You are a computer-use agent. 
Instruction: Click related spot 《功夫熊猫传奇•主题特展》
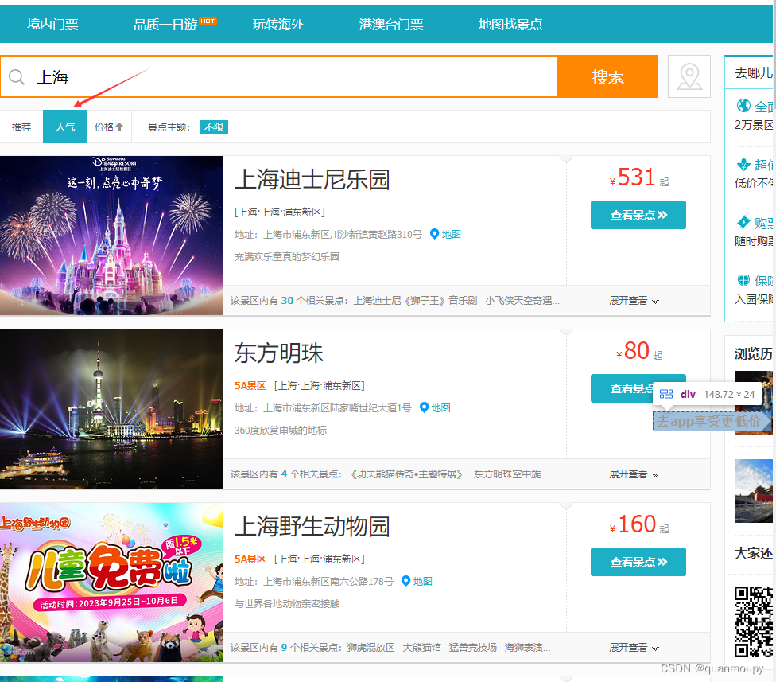coord(407,474)
